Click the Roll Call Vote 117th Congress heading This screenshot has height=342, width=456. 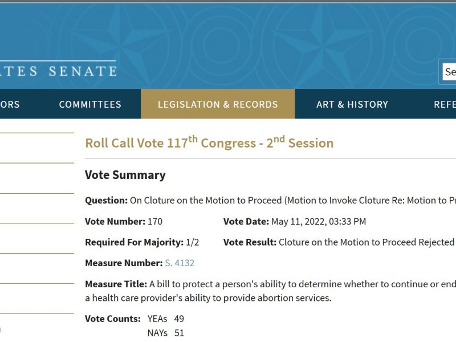coord(209,143)
